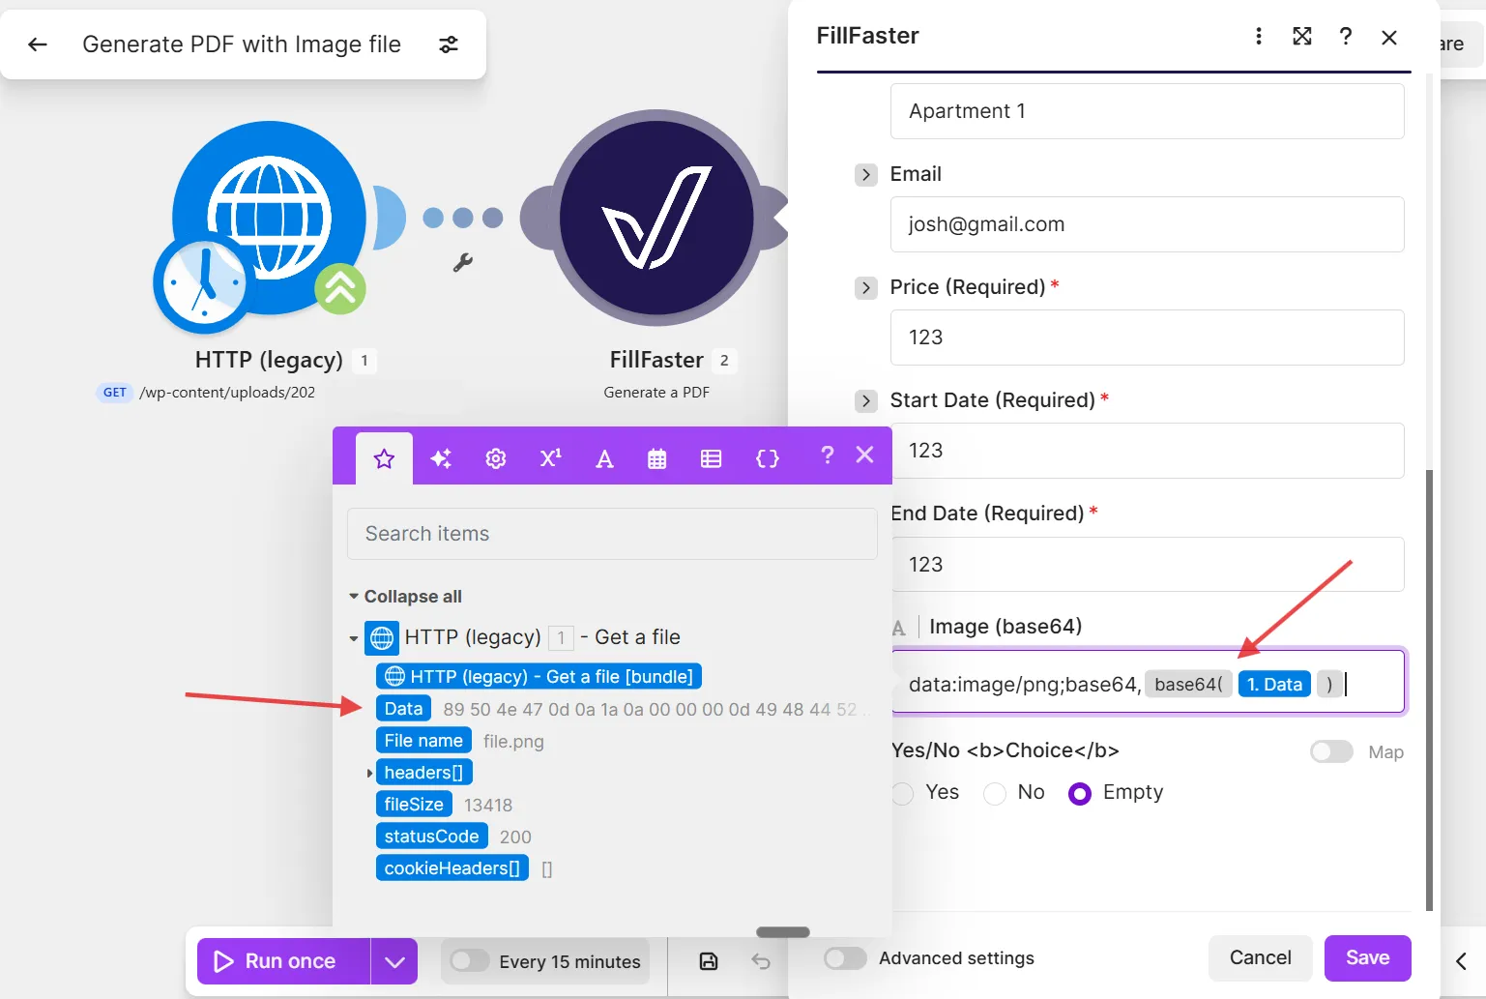1486x999 pixels.
Task: Open the Run once dropdown arrow
Action: click(393, 961)
